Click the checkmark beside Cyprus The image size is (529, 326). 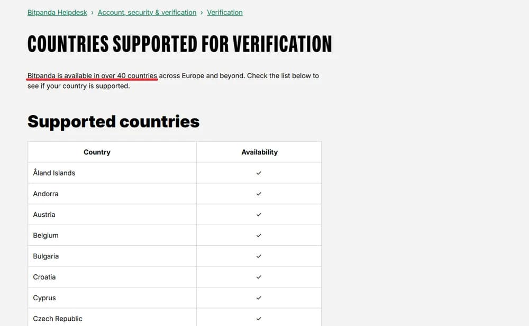[259, 298]
